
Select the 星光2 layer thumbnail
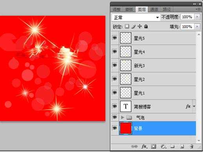click(x=126, y=79)
